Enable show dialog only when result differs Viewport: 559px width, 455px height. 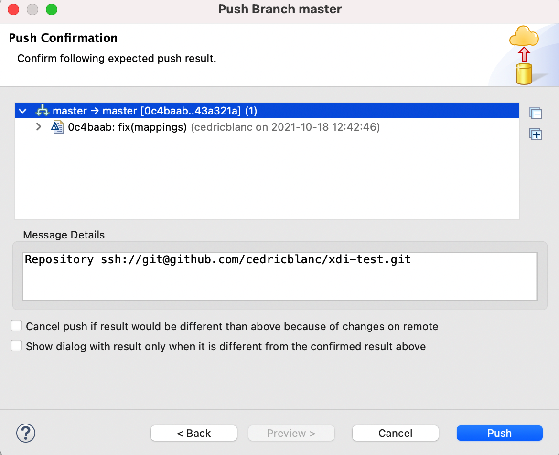pos(16,346)
